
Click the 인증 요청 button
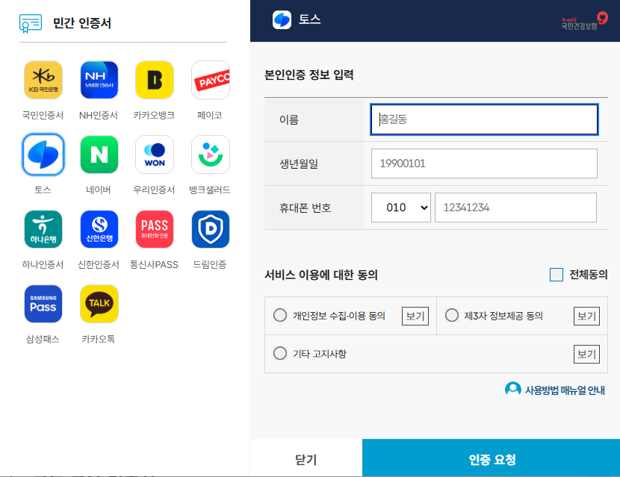coord(491,458)
